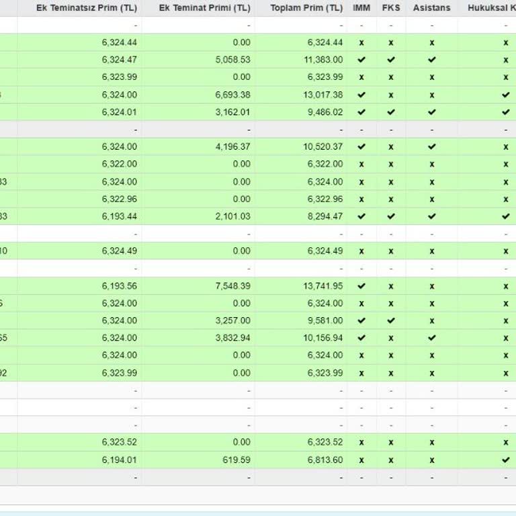Image resolution: width=516 pixels, height=516 pixels.
Task: Click the IMM check mark in the 13,741.95 row
Action: pos(361,286)
